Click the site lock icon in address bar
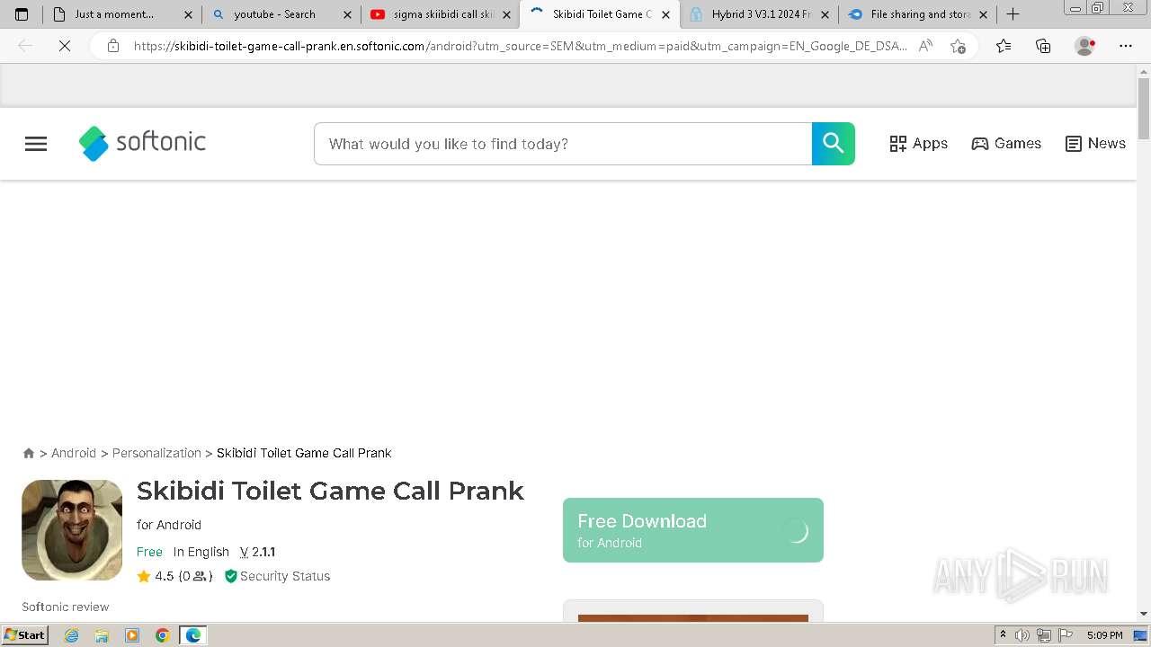 coord(112,46)
